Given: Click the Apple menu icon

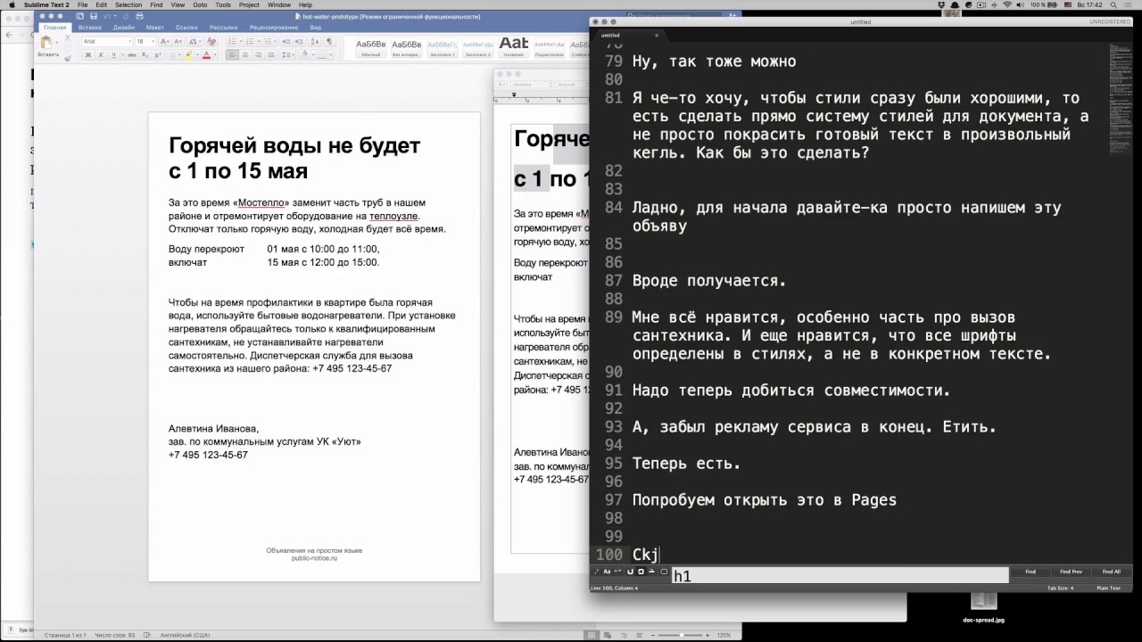Looking at the screenshot, I should point(12,4).
